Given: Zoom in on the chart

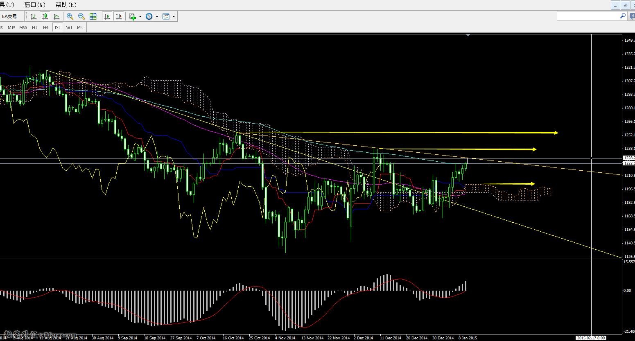Looking at the screenshot, I should pyautogui.click(x=70, y=16).
